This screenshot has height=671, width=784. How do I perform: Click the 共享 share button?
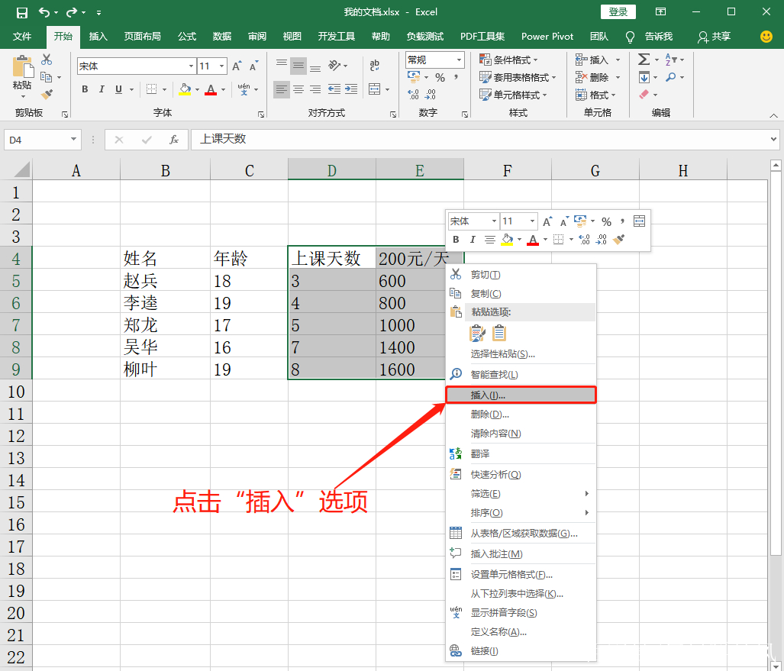[x=715, y=37]
